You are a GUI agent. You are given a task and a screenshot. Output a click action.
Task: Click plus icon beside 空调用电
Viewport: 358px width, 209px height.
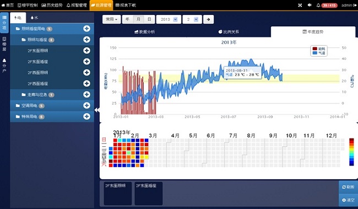(x=86, y=105)
